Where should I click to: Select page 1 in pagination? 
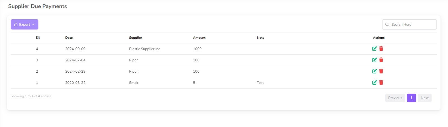tap(411, 98)
